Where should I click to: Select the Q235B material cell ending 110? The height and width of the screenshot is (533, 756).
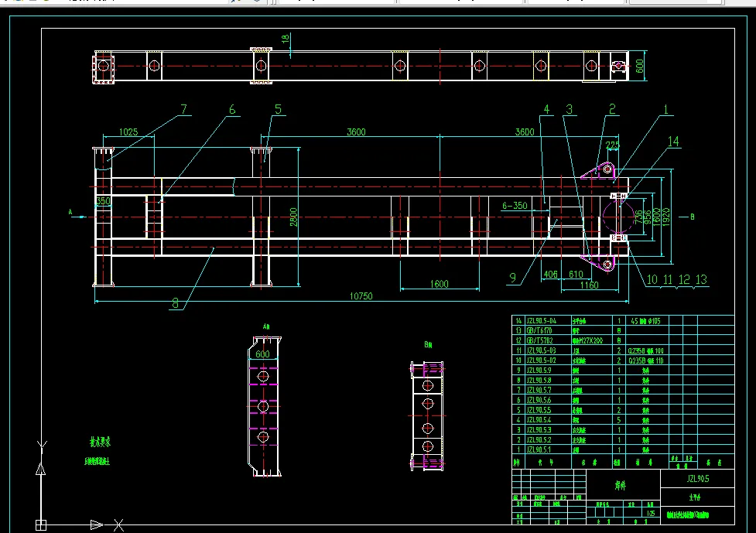pyautogui.click(x=645, y=360)
